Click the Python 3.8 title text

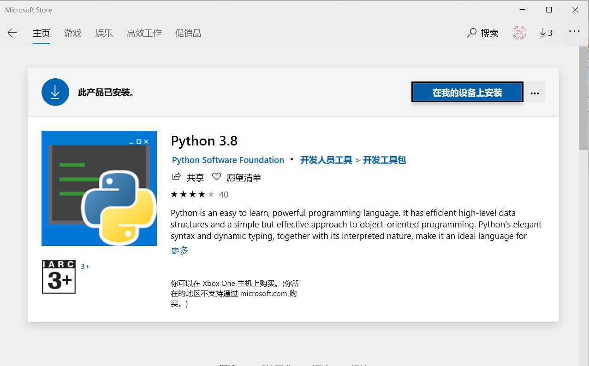tap(204, 141)
